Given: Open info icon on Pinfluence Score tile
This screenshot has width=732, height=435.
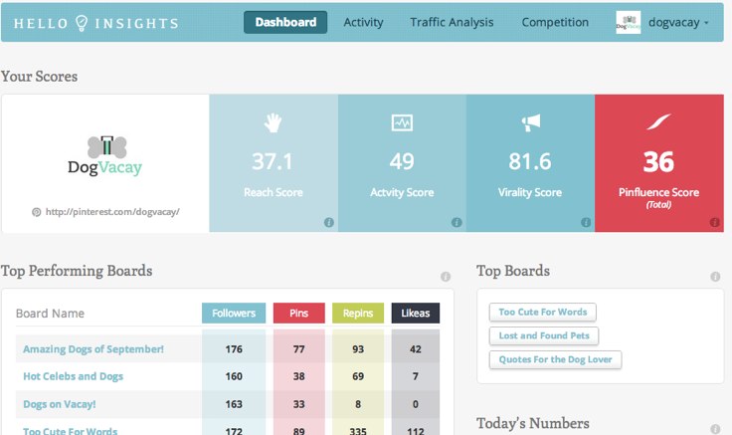Looking at the screenshot, I should (714, 222).
